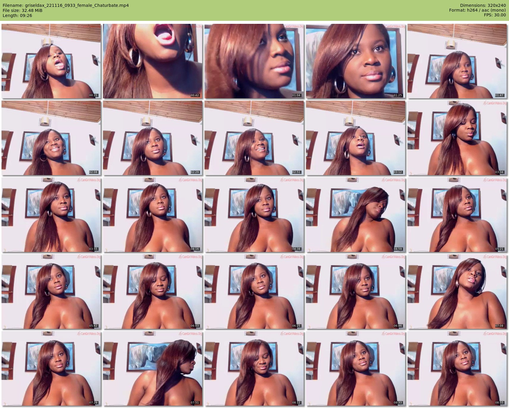
Task: Open the frame labeled 04:59
Action: 356,215
